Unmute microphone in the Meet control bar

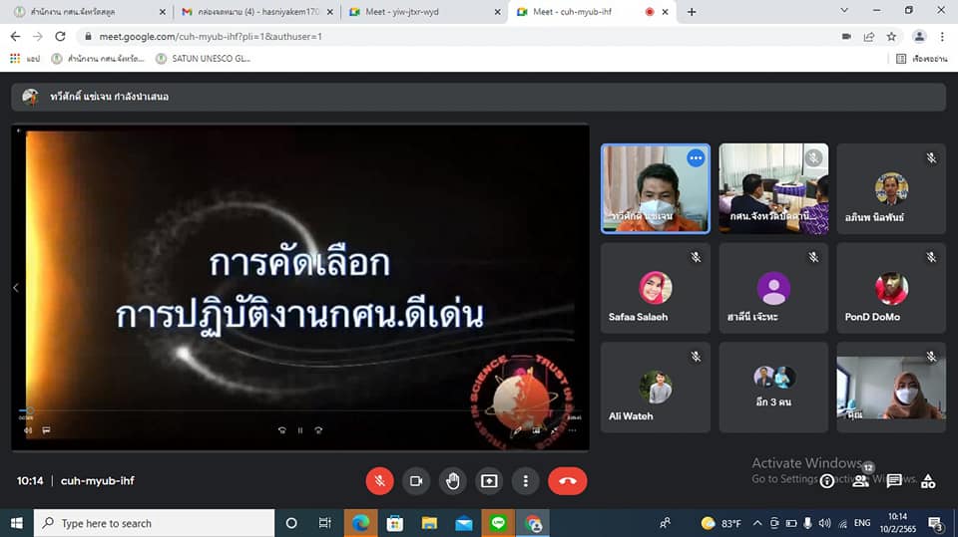(379, 480)
